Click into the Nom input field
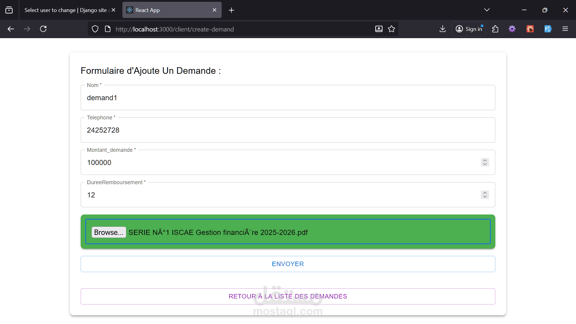Screen dimensions: 576x324 (288, 98)
